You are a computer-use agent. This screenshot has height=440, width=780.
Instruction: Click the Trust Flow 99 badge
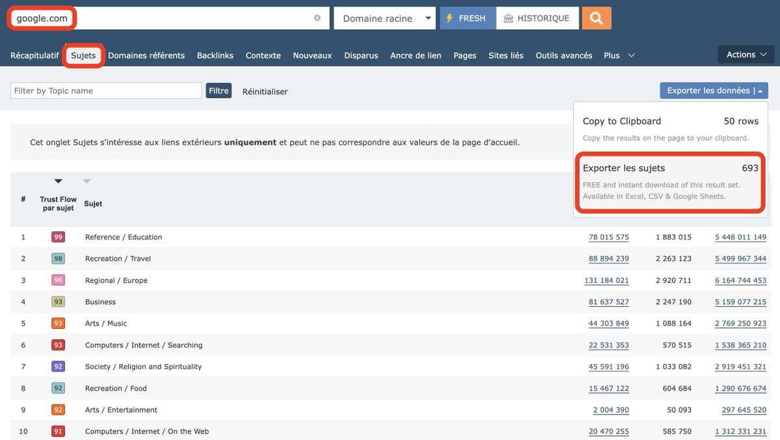[58, 237]
